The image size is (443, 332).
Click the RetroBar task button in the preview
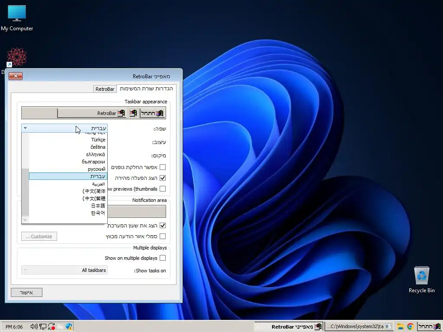tap(92, 113)
